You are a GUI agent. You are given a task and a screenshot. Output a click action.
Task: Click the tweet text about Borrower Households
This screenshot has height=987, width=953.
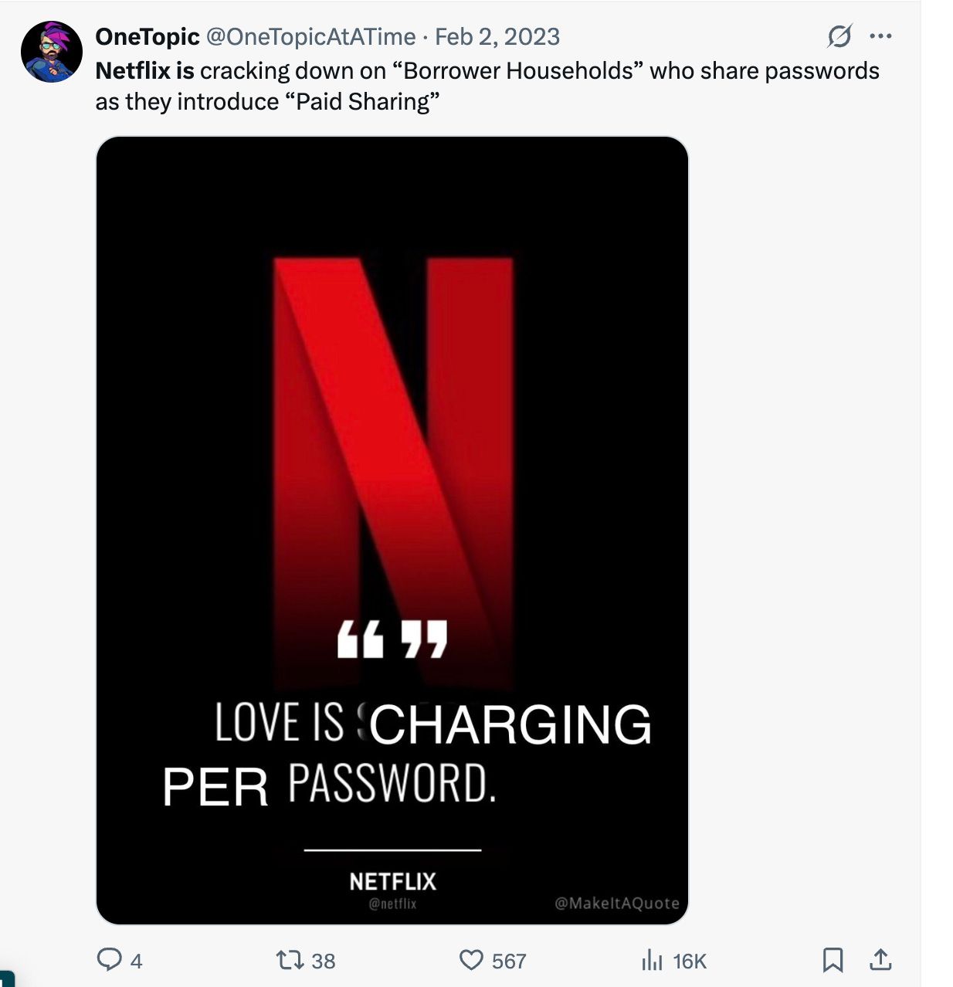click(487, 86)
